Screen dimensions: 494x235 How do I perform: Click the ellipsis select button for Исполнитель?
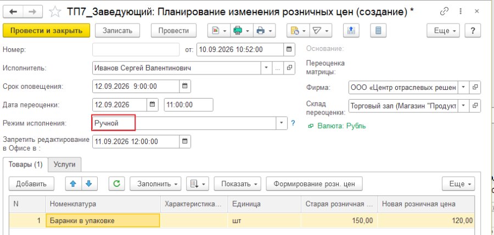277,68
